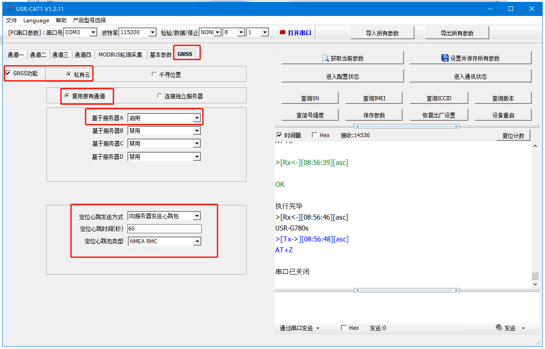Click the splitter handle below the log area
The width and height of the screenshot is (545, 349).
(406, 290)
